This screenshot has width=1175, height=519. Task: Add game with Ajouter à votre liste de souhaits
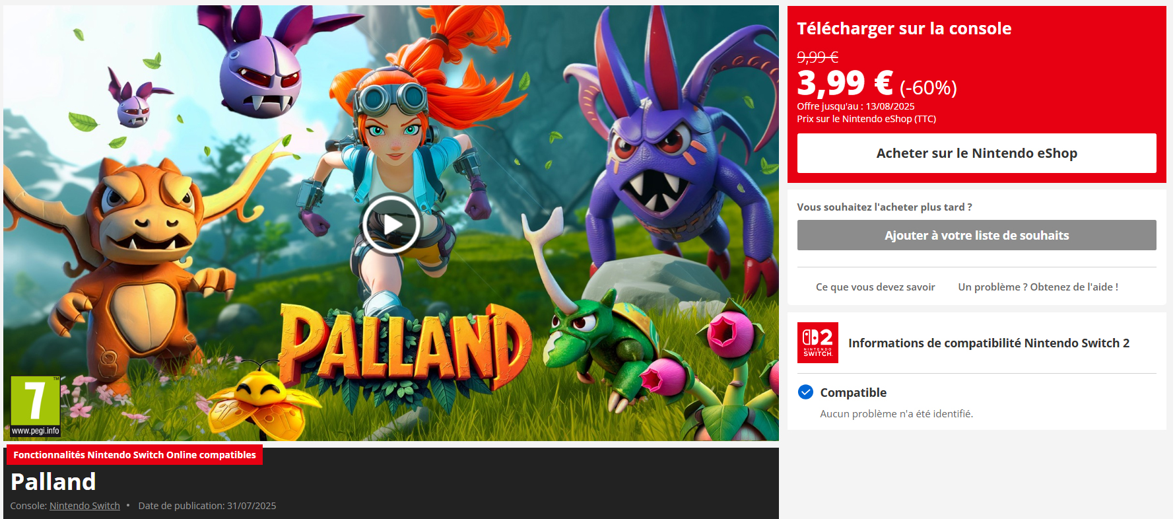tap(976, 235)
